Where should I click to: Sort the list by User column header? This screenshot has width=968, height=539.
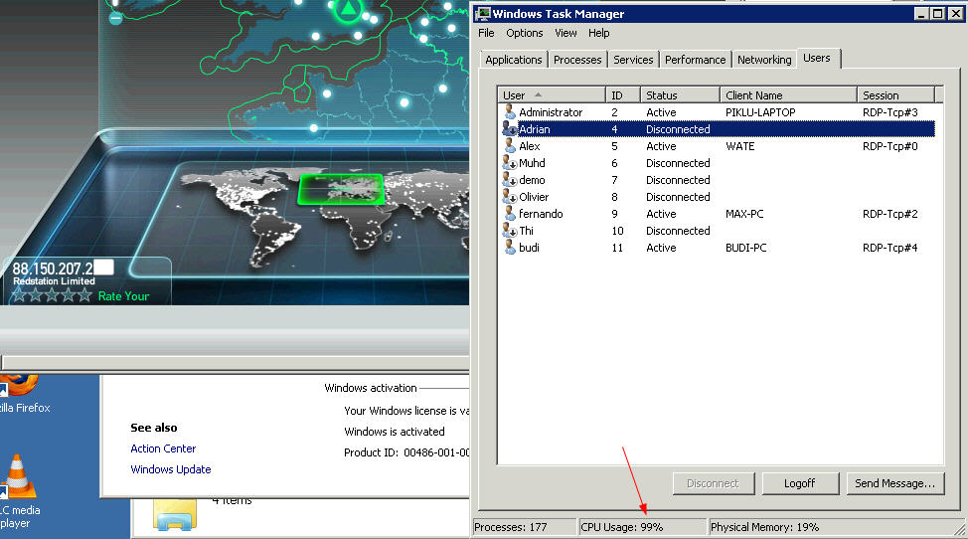coord(552,95)
